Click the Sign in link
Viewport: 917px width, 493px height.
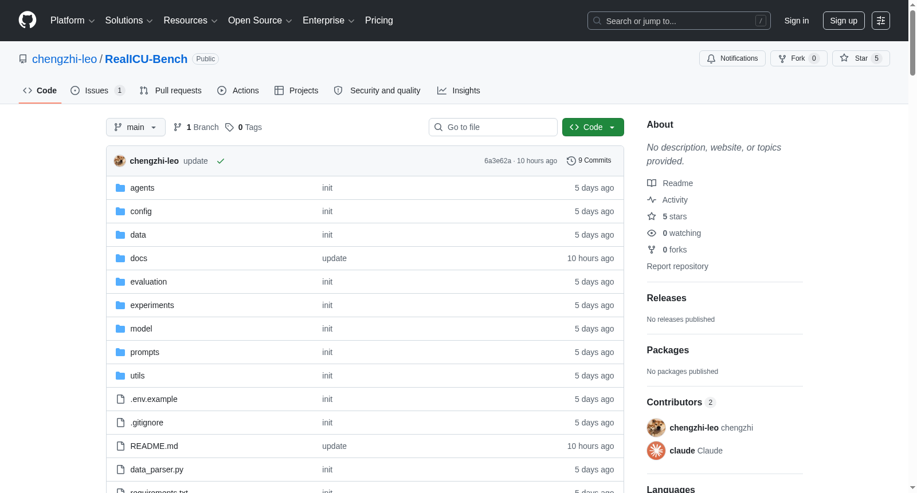point(797,21)
